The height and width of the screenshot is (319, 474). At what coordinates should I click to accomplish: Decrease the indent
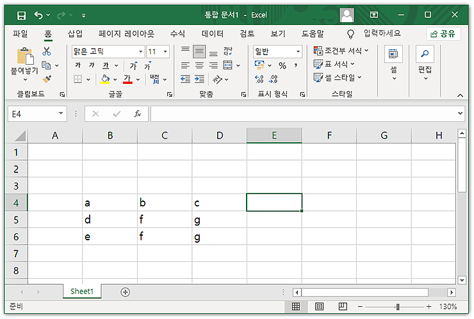(185, 79)
